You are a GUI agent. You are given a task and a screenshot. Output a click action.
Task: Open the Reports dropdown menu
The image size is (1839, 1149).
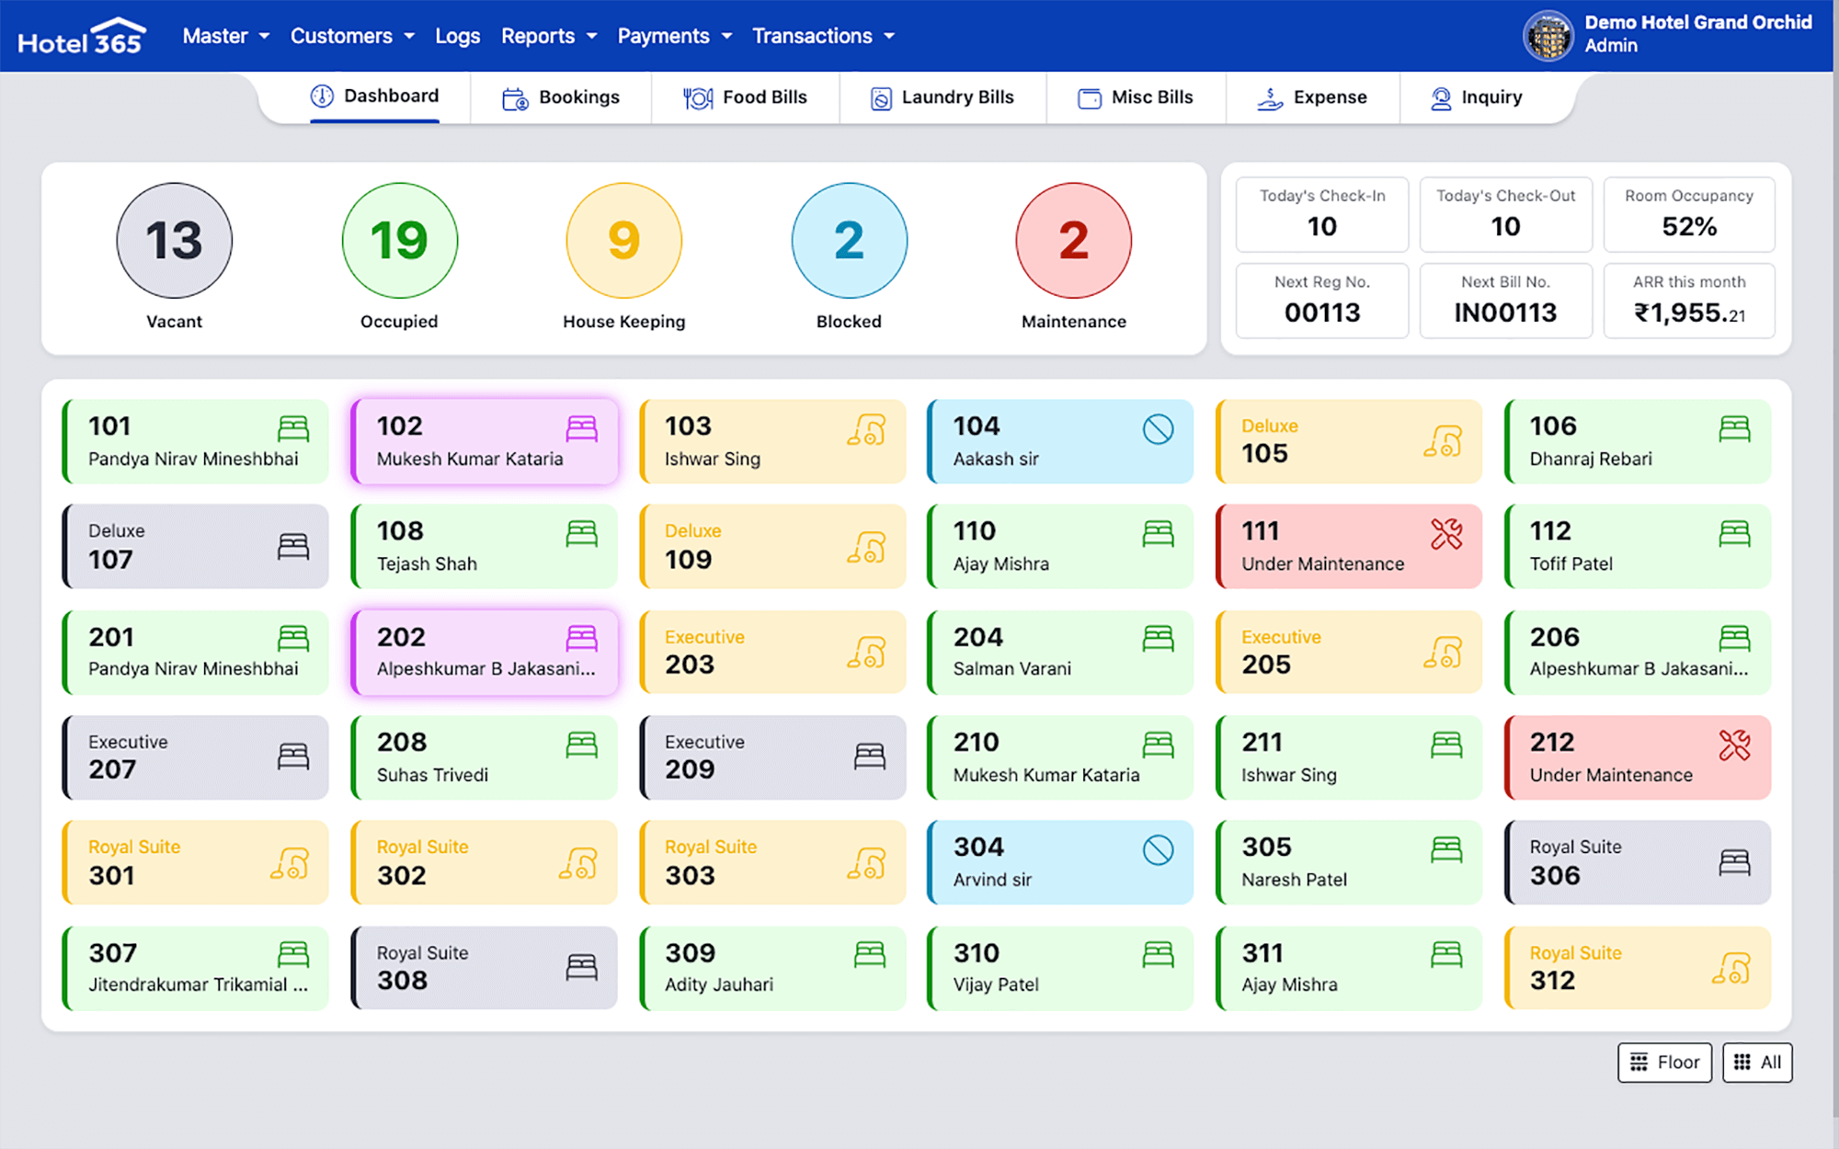click(548, 36)
